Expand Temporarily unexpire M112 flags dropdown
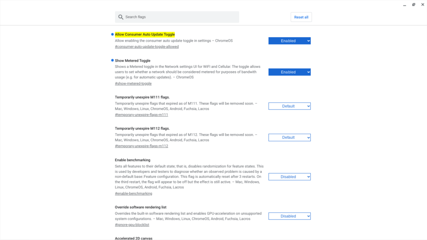Viewport: 427px width, 240px height. (x=289, y=137)
